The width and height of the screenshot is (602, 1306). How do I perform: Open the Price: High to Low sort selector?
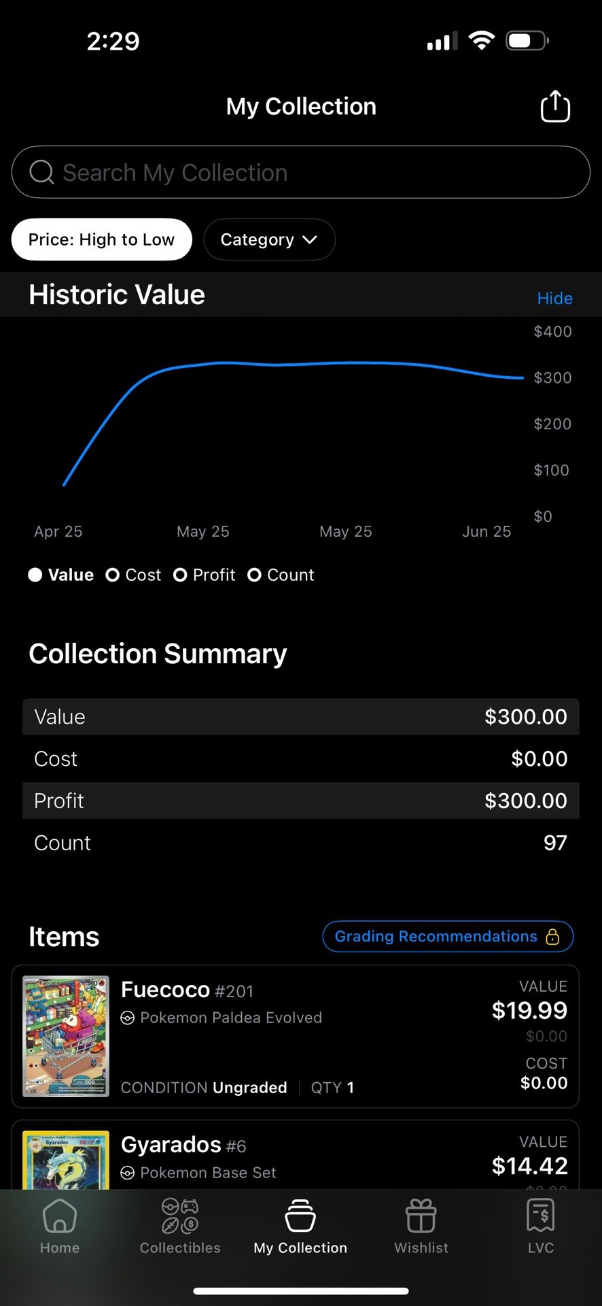point(102,239)
